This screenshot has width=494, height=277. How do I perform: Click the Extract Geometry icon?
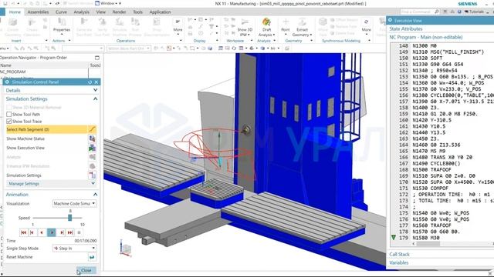(x=302, y=22)
